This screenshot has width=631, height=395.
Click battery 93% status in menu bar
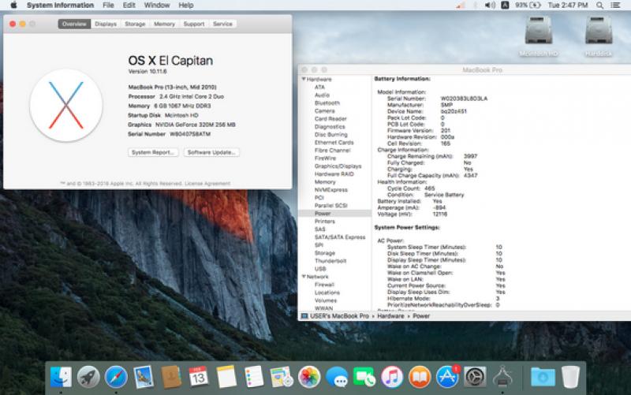(x=528, y=6)
